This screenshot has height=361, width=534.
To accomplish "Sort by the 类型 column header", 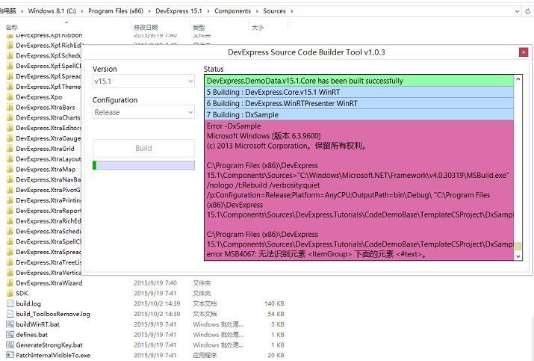I will [199, 28].
